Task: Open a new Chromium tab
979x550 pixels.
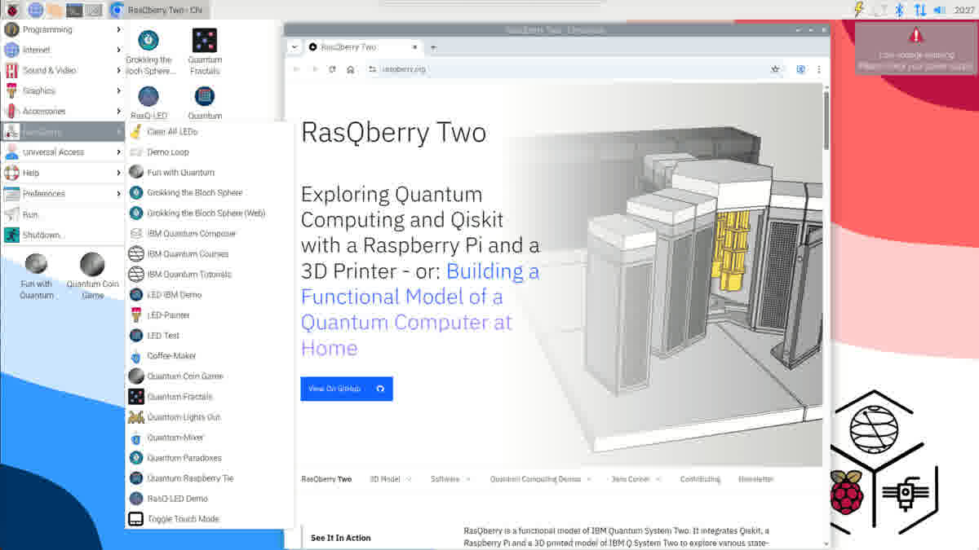Action: click(433, 47)
